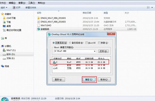The image size is (155, 101).
Task: Open the 编辑 menu
Action: tap(12, 3)
